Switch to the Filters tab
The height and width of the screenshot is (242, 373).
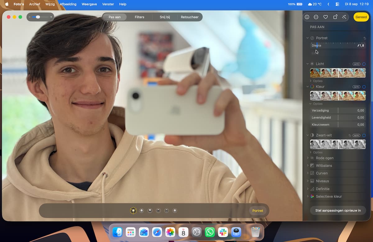(140, 17)
